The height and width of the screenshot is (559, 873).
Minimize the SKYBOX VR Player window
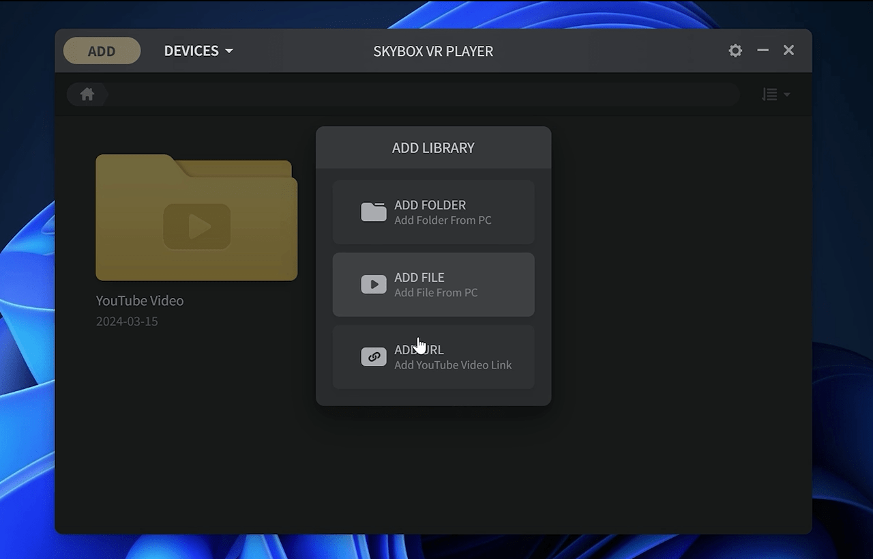pyautogui.click(x=763, y=51)
